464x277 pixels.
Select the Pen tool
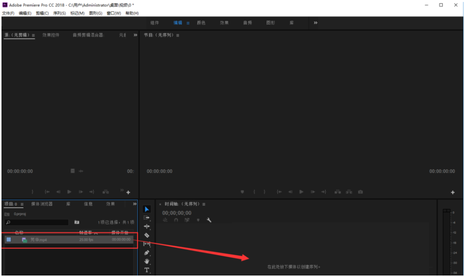pos(147,253)
